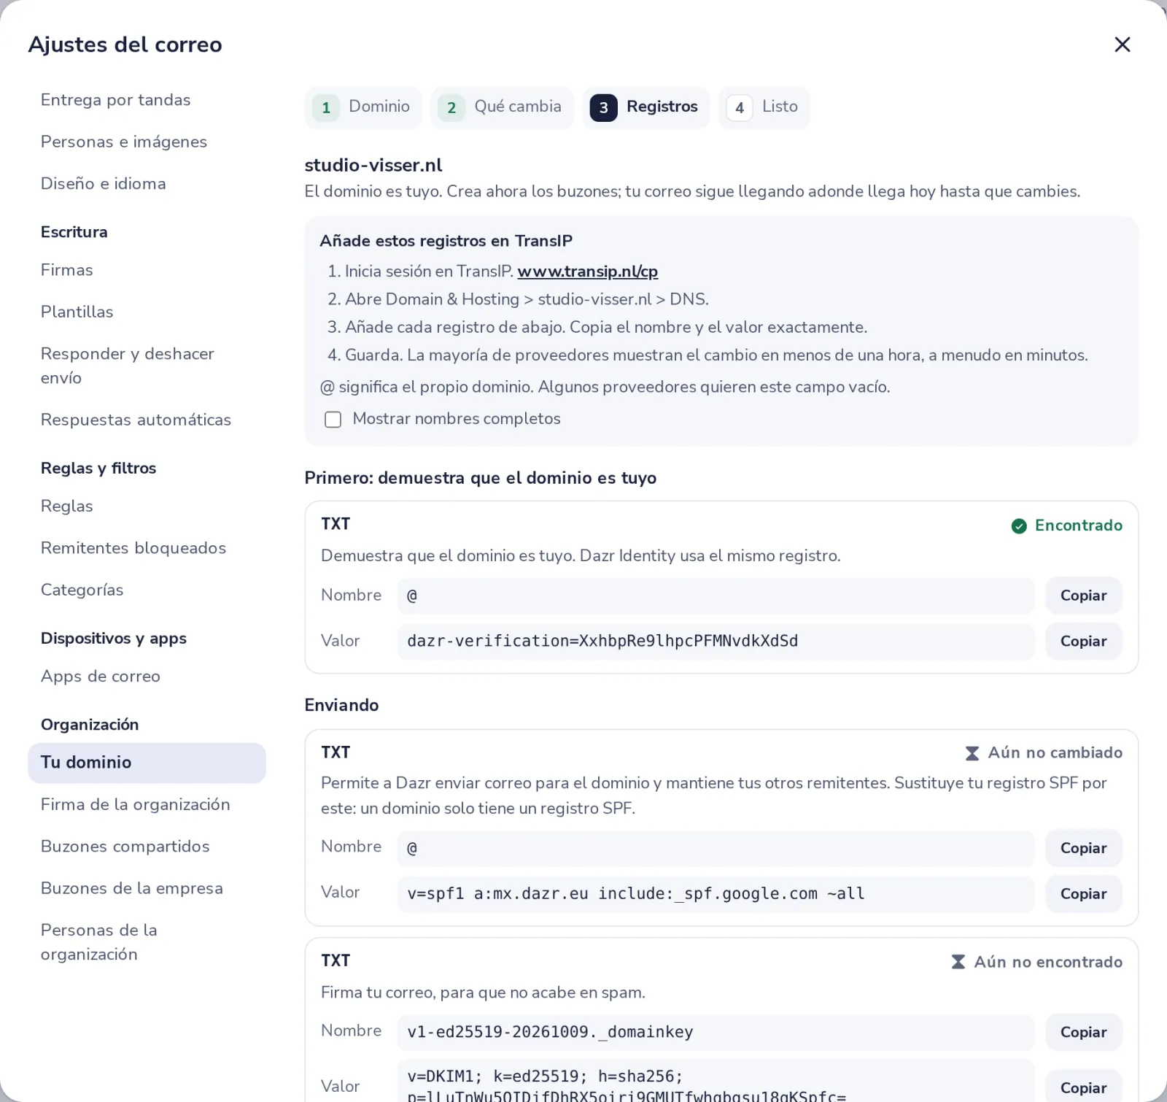The height and width of the screenshot is (1102, 1167).
Task: Open Apps de correo
Action: [147, 676]
